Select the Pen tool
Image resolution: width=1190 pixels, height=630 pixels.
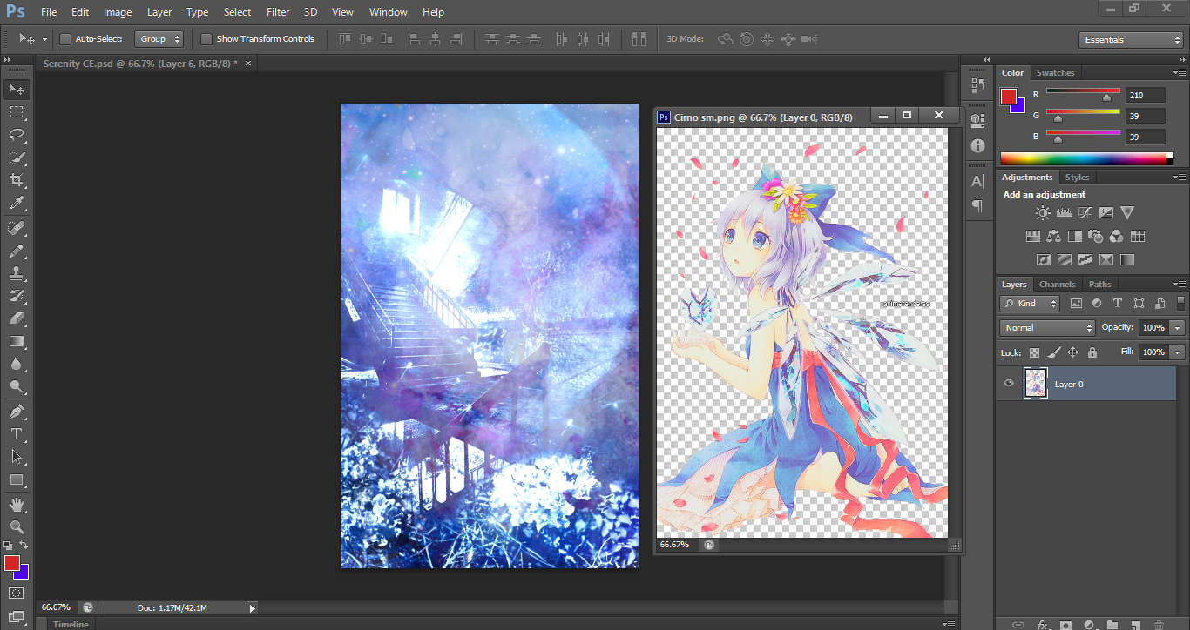[17, 412]
